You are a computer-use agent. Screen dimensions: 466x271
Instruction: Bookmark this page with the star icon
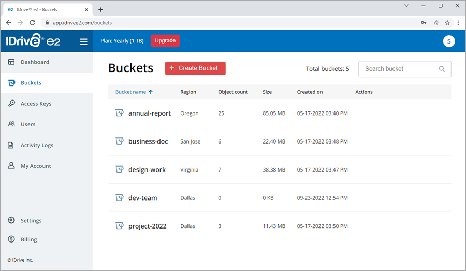tap(447, 23)
